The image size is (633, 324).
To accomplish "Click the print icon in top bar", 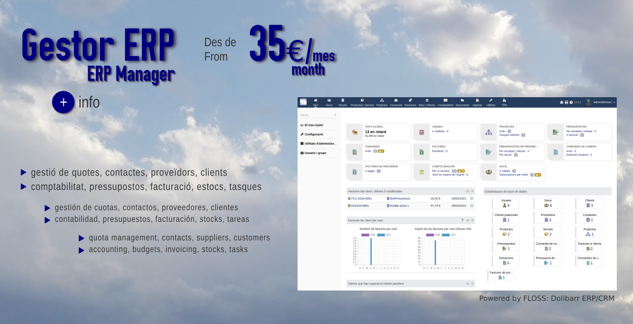I will click(566, 102).
